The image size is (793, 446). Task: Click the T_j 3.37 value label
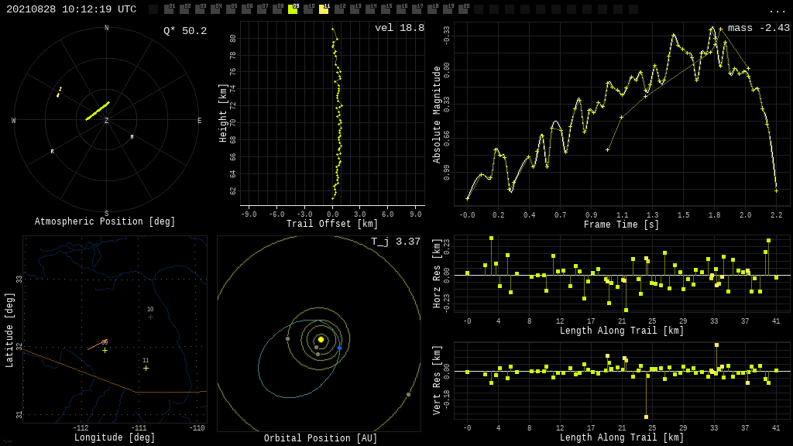pos(395,242)
